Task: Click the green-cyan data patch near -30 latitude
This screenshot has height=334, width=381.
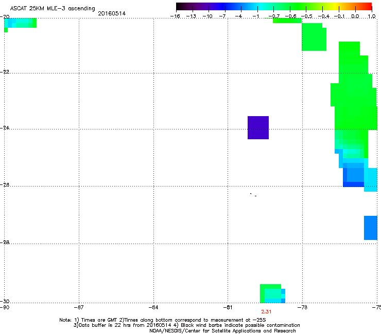Action: [x=272, y=293]
